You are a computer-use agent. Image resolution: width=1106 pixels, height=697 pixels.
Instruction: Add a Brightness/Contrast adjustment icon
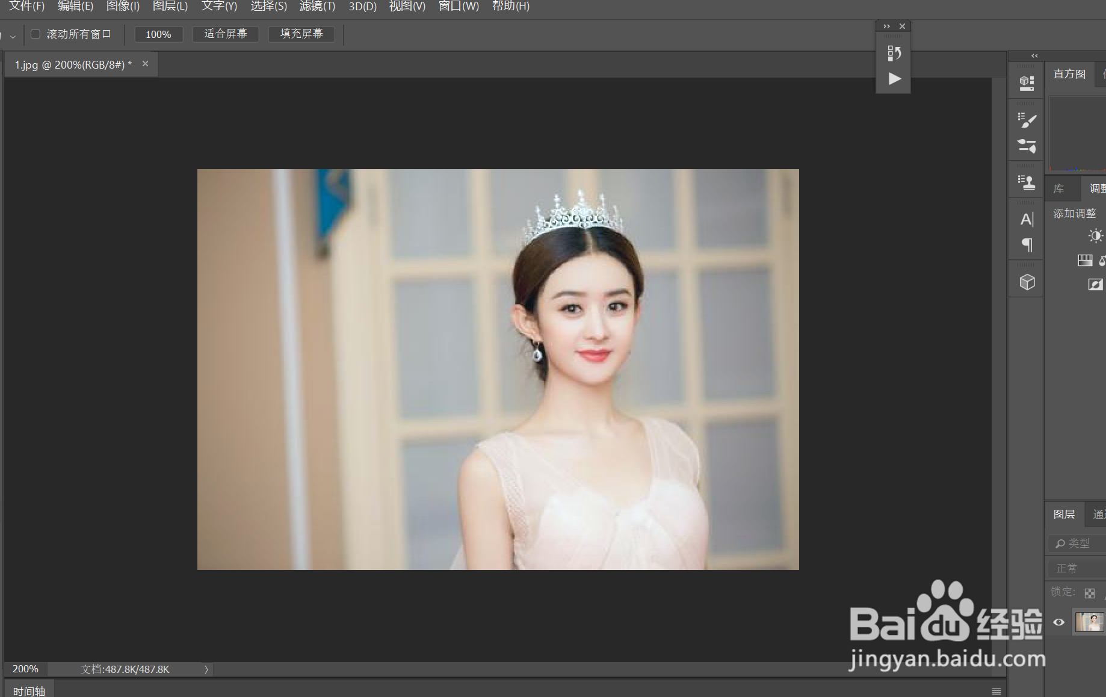click(1095, 235)
